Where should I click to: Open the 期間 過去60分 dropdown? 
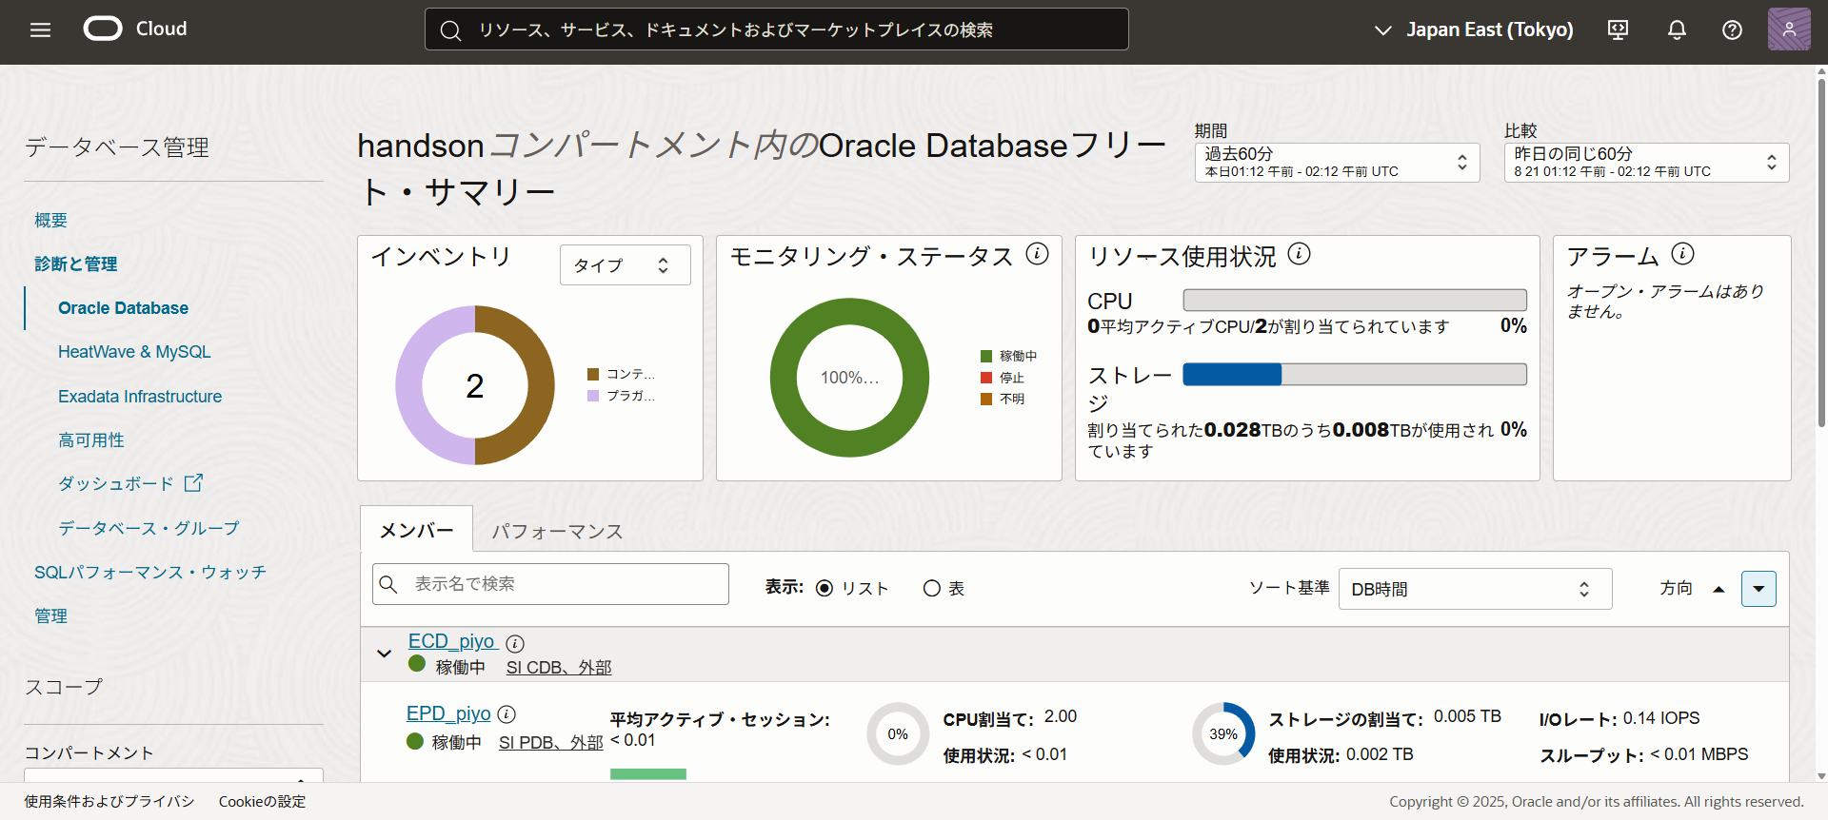(1338, 163)
